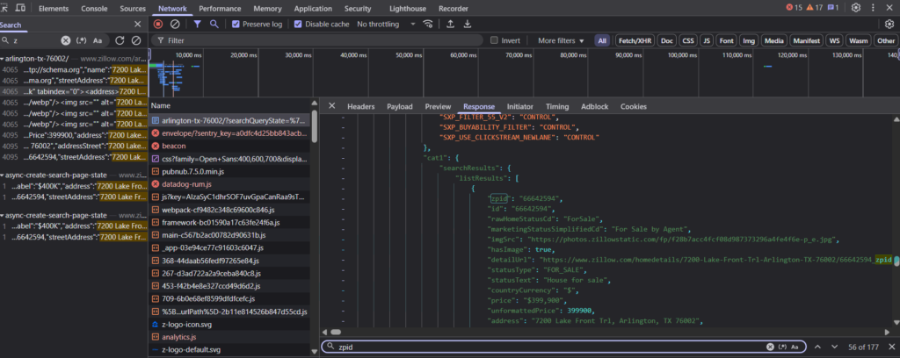Go to next zpid match
The height and width of the screenshot is (358, 900).
click(x=835, y=347)
